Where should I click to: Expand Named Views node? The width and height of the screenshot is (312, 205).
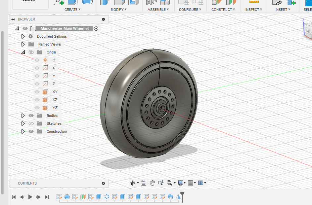tap(23, 44)
